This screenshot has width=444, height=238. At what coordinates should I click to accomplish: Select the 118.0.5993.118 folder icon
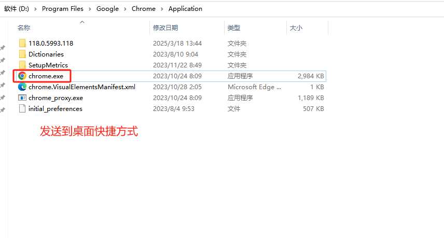pyautogui.click(x=22, y=43)
